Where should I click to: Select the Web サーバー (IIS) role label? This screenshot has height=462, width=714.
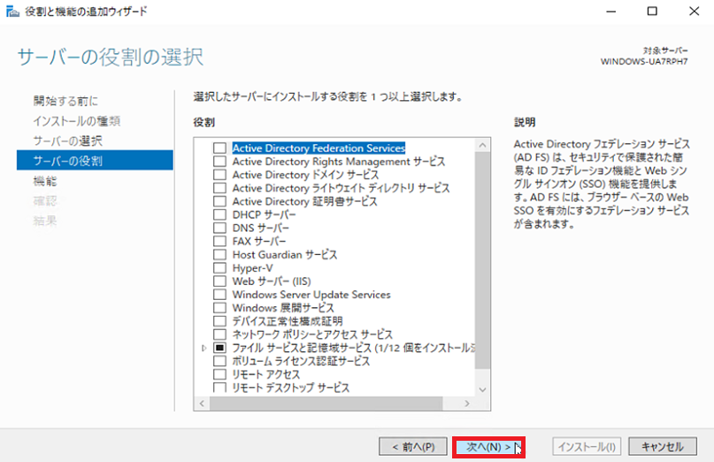point(272,281)
